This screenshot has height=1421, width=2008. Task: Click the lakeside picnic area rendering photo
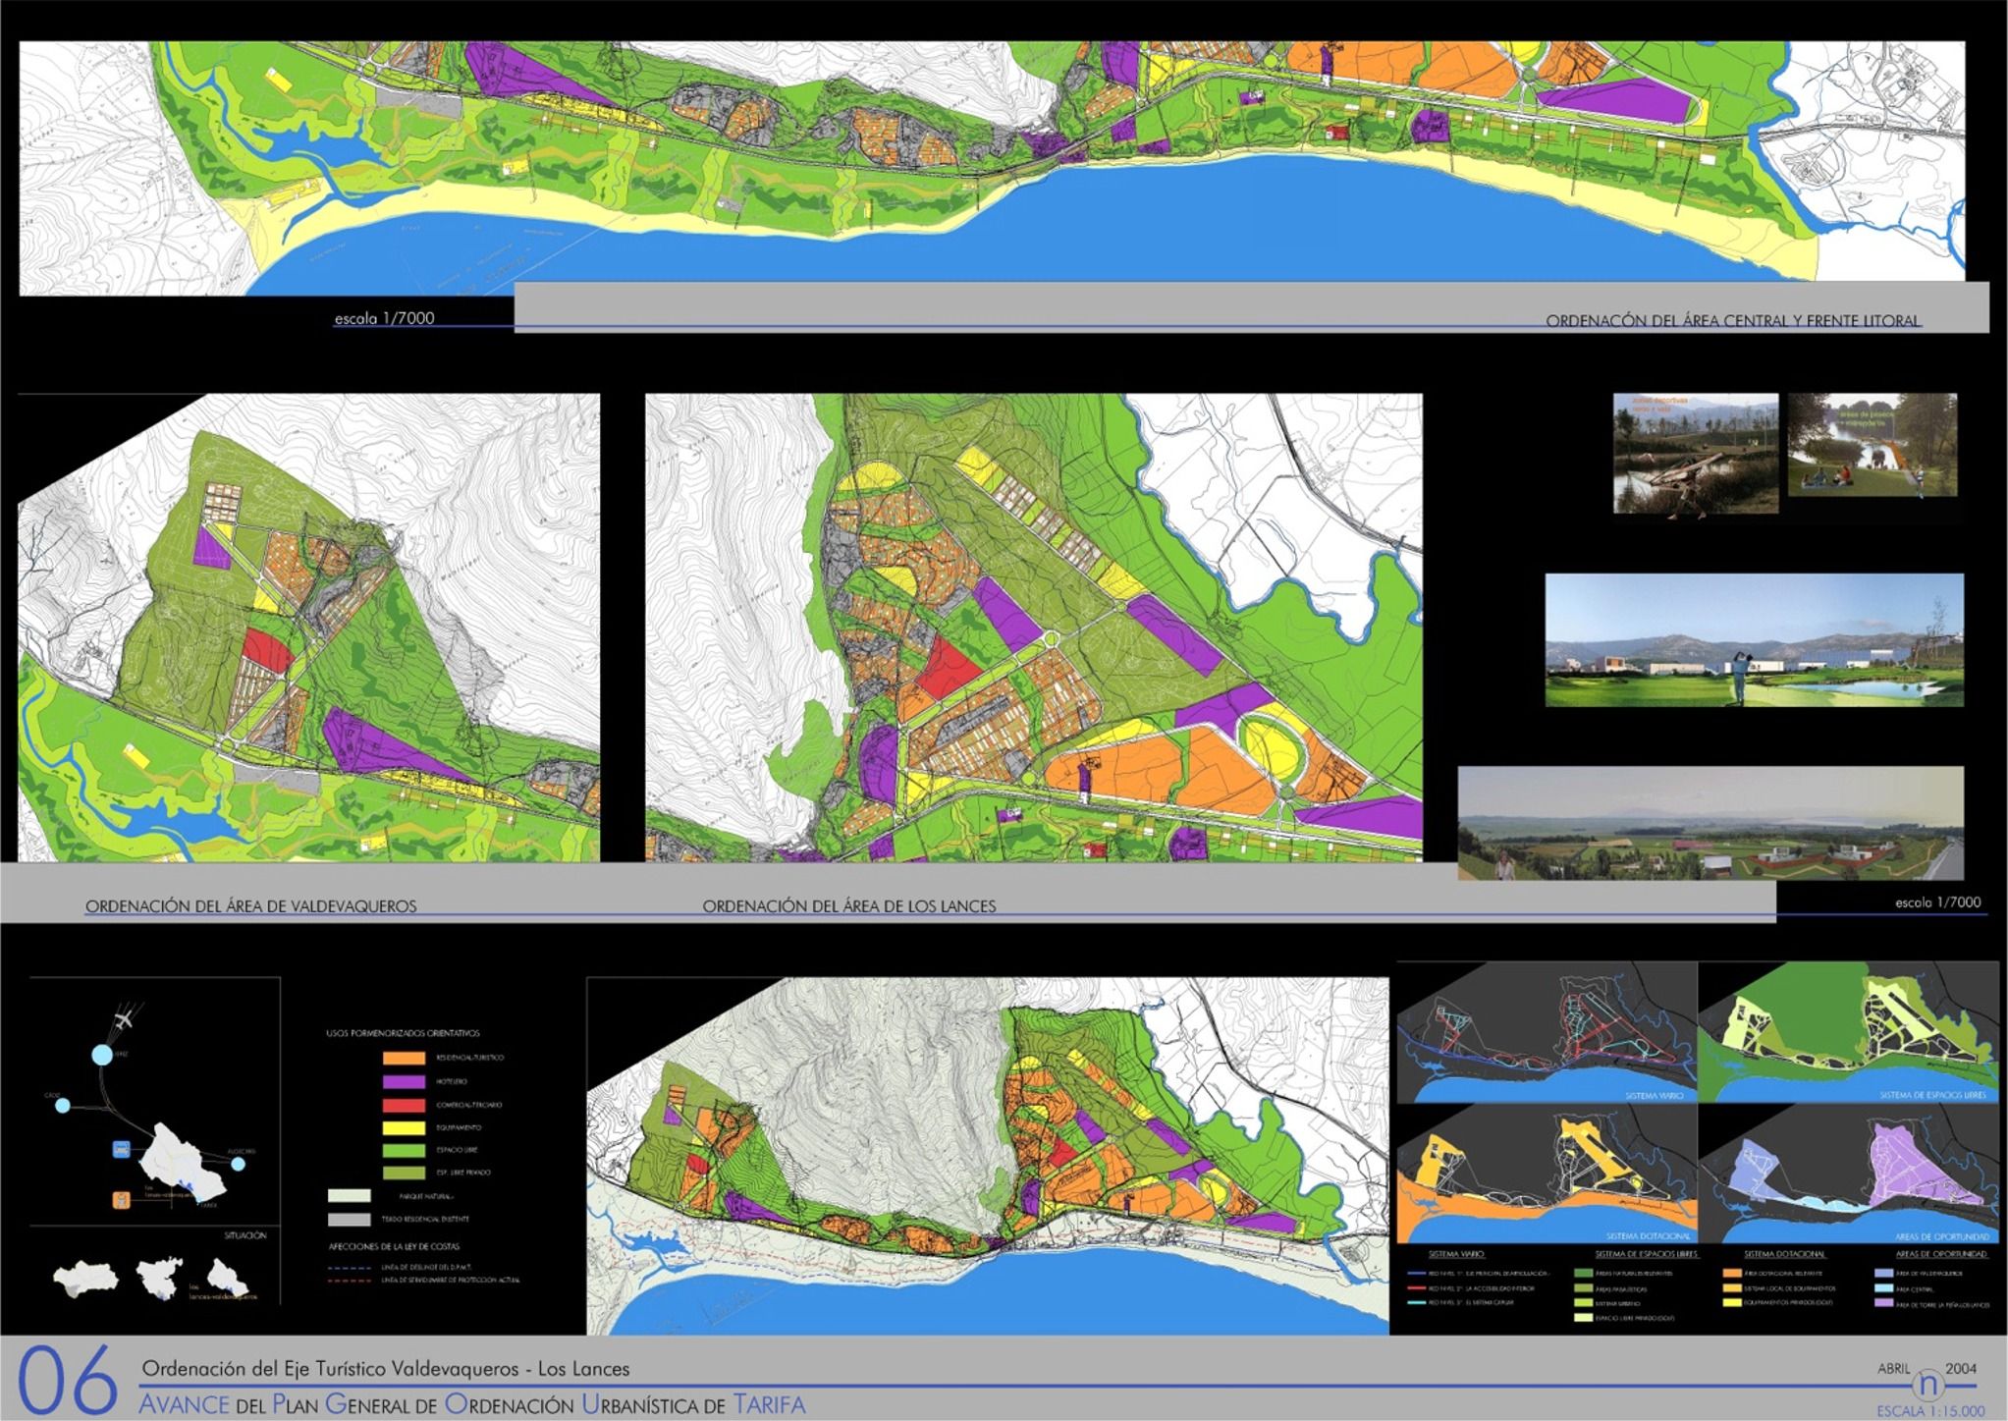point(1872,445)
